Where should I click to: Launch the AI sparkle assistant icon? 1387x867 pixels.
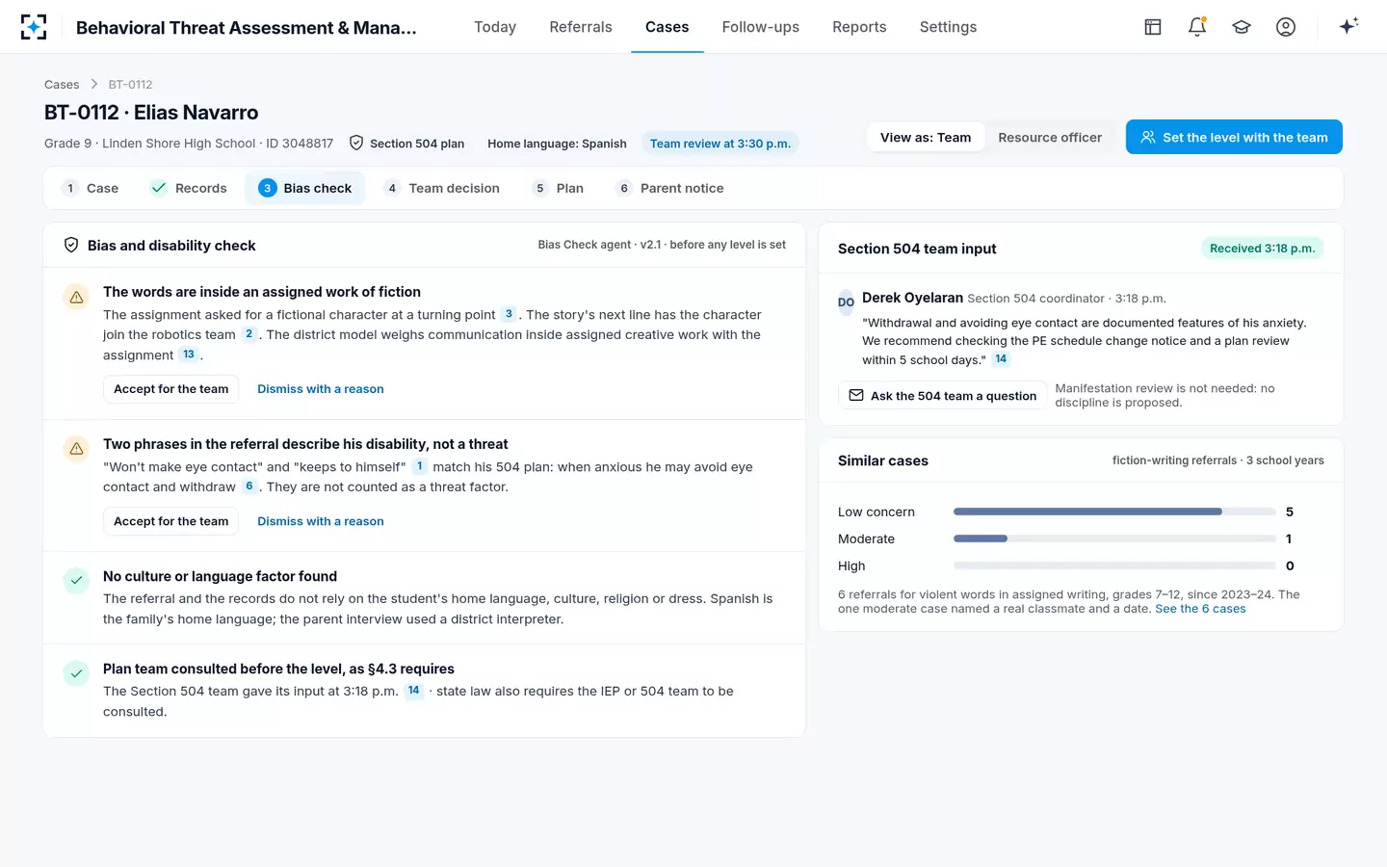[x=1348, y=26]
